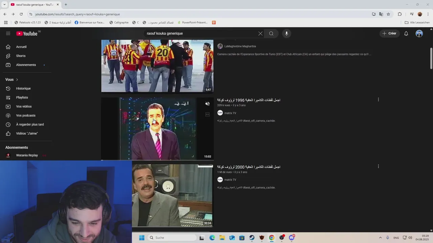View site information in the address bar
The height and width of the screenshot is (243, 433).
pyautogui.click(x=31, y=14)
